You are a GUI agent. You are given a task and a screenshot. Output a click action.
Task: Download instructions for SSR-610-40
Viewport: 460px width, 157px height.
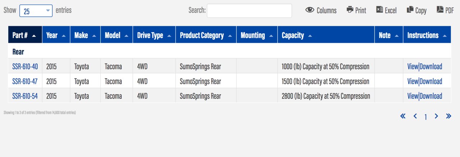[x=431, y=66]
